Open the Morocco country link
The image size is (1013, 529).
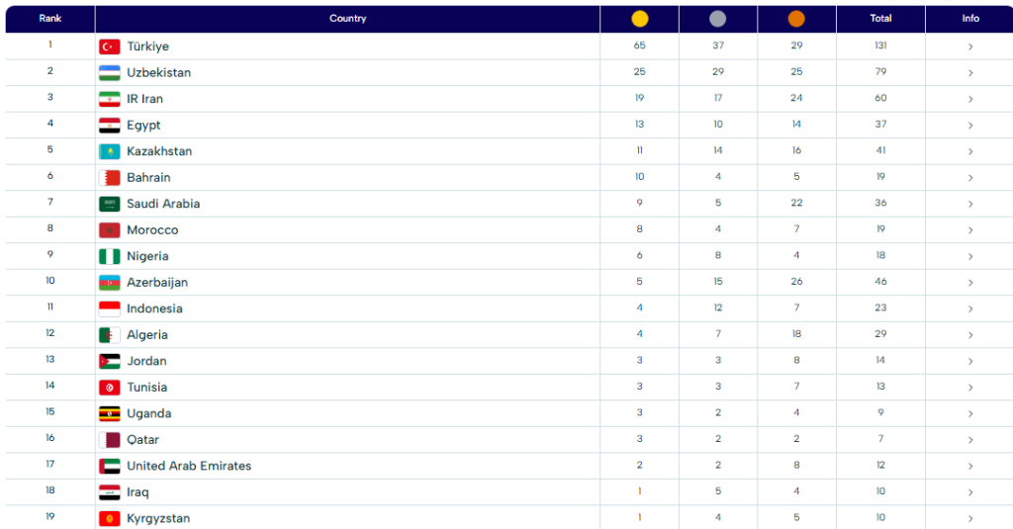(152, 230)
